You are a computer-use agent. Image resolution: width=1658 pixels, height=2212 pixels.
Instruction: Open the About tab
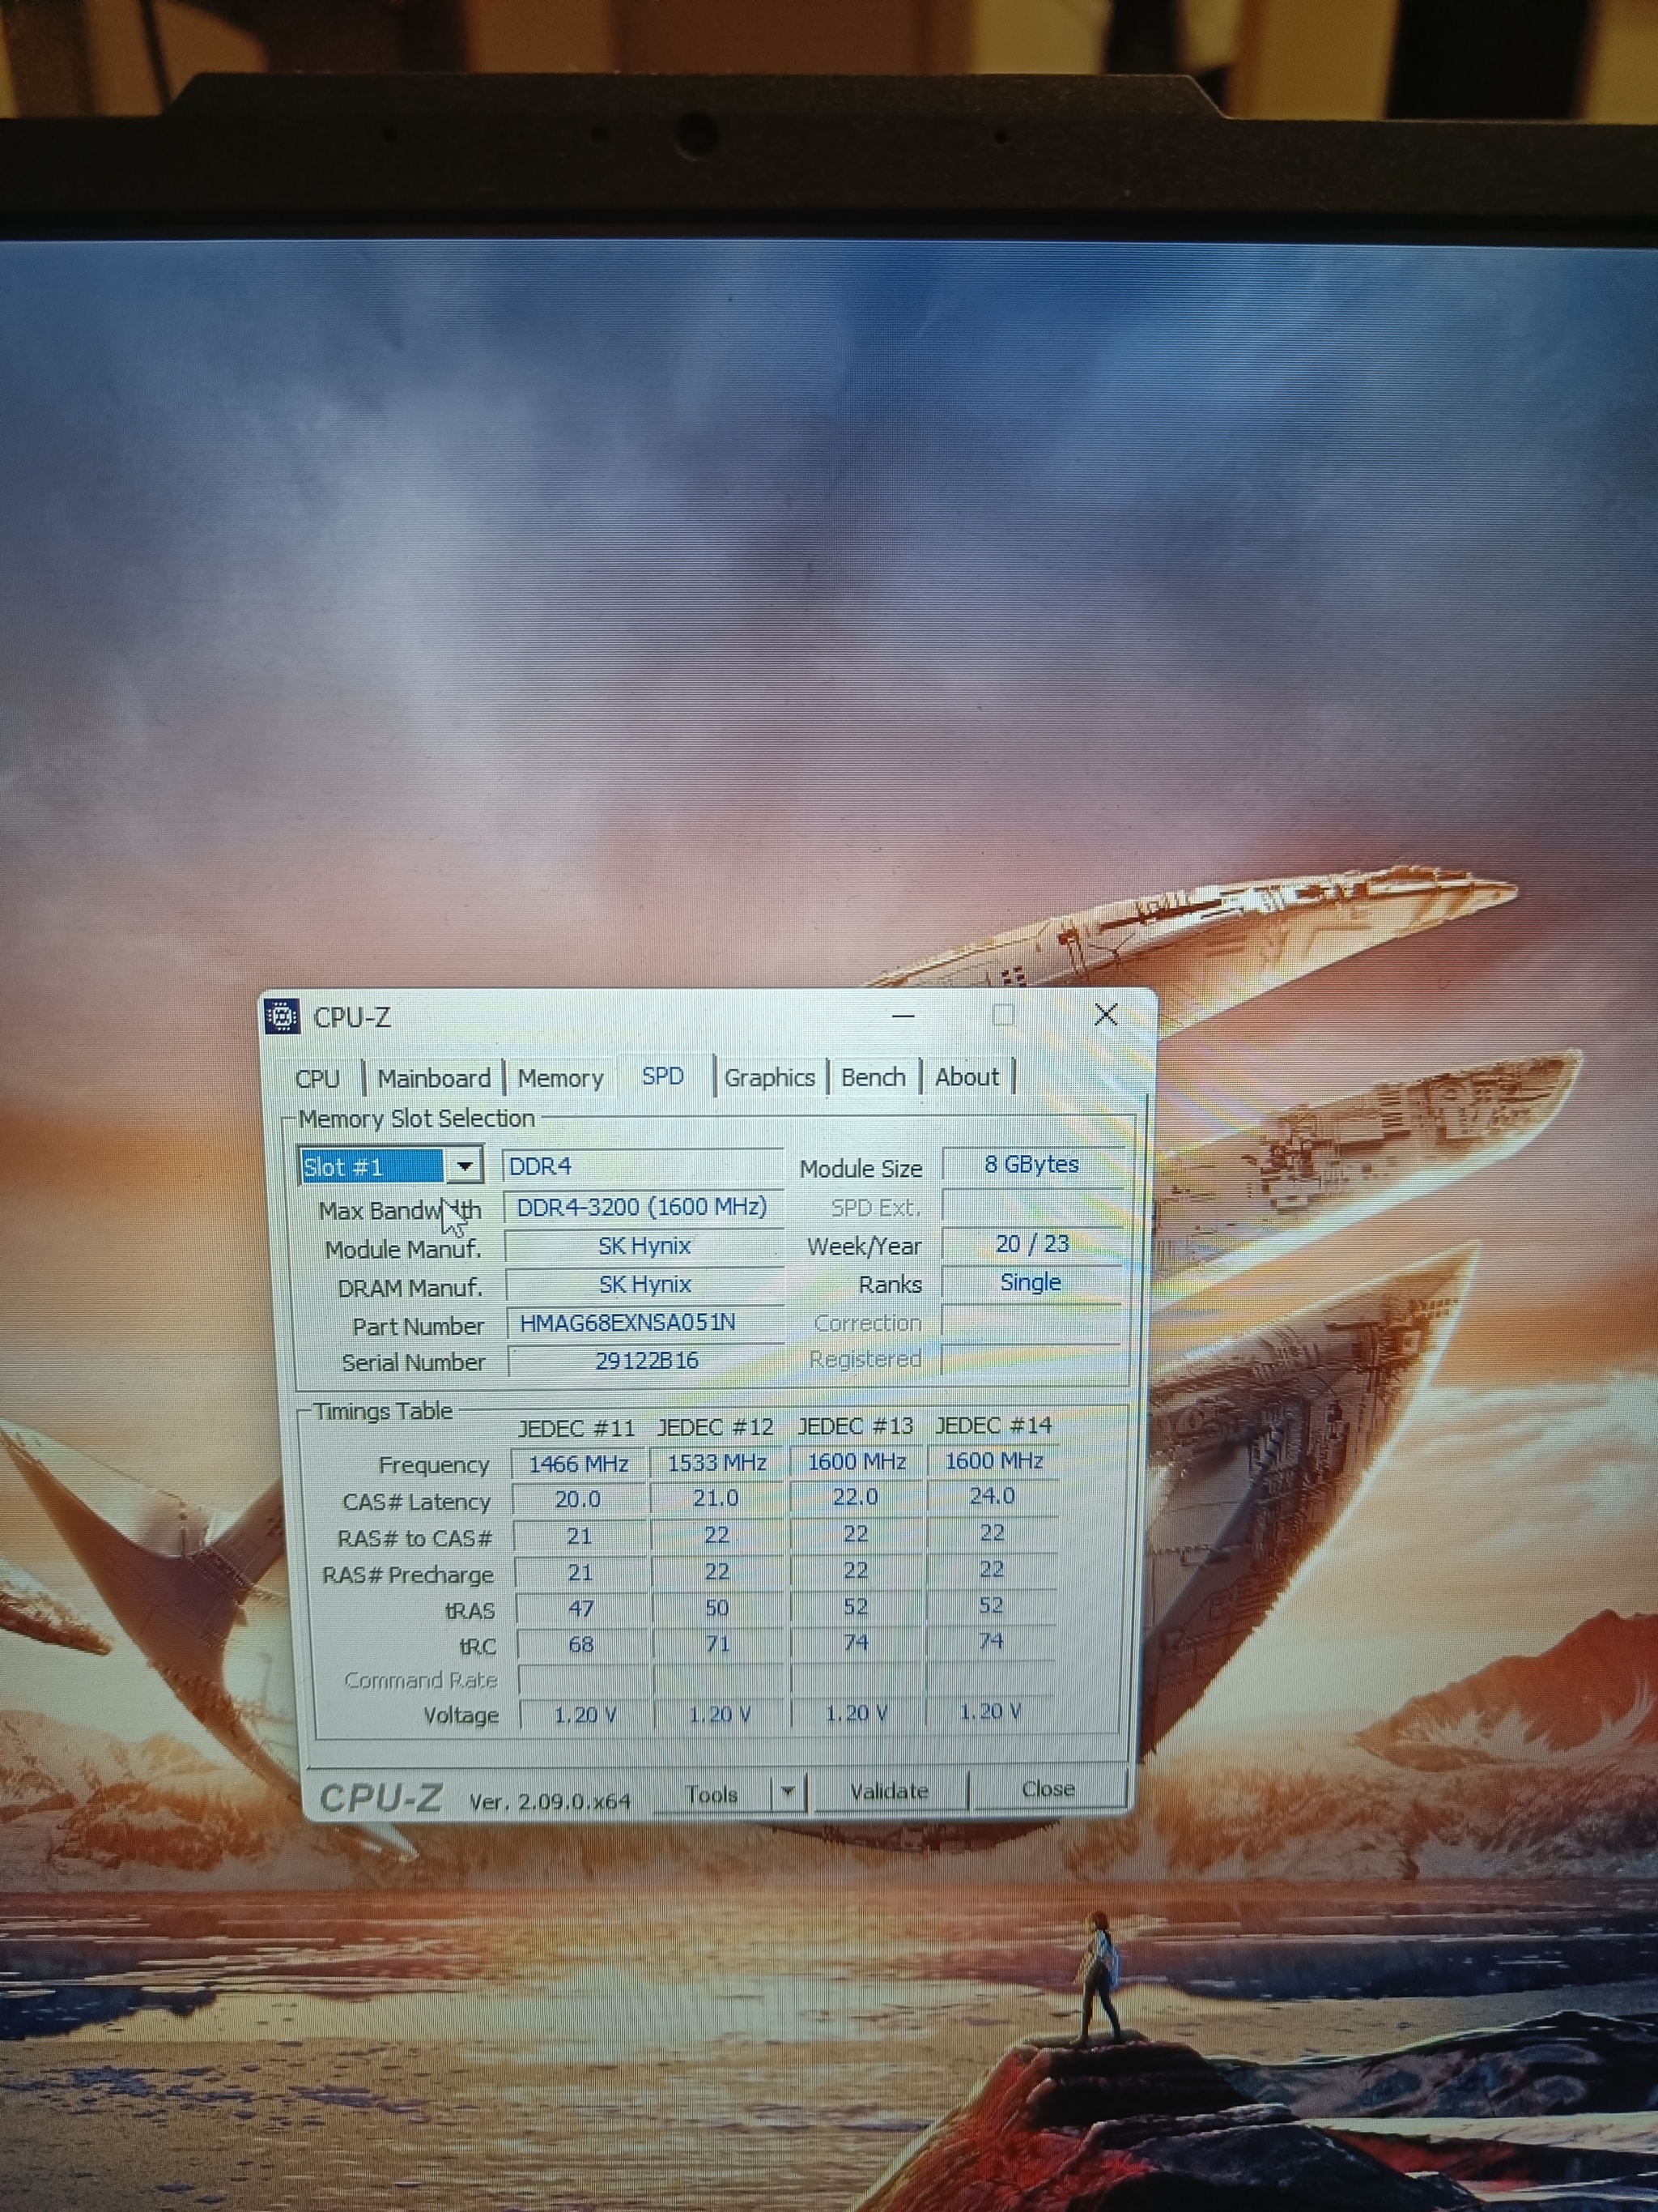967,1078
